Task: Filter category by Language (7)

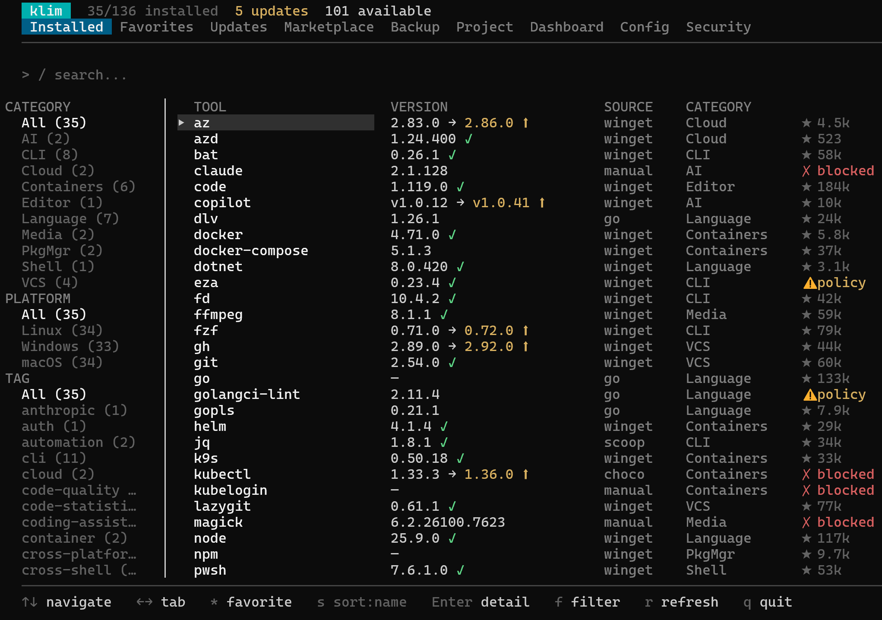Action: point(70,219)
